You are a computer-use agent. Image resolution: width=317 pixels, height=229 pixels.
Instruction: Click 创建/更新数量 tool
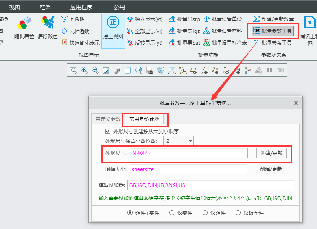(273, 19)
